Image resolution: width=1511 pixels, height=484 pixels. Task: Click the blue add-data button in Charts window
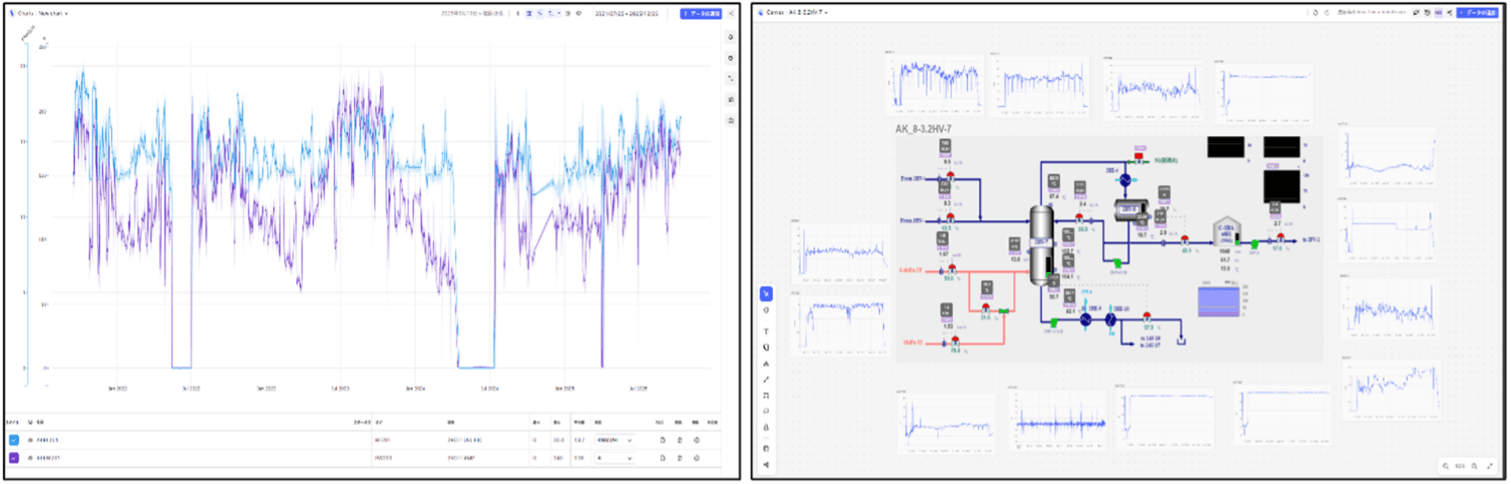point(700,13)
